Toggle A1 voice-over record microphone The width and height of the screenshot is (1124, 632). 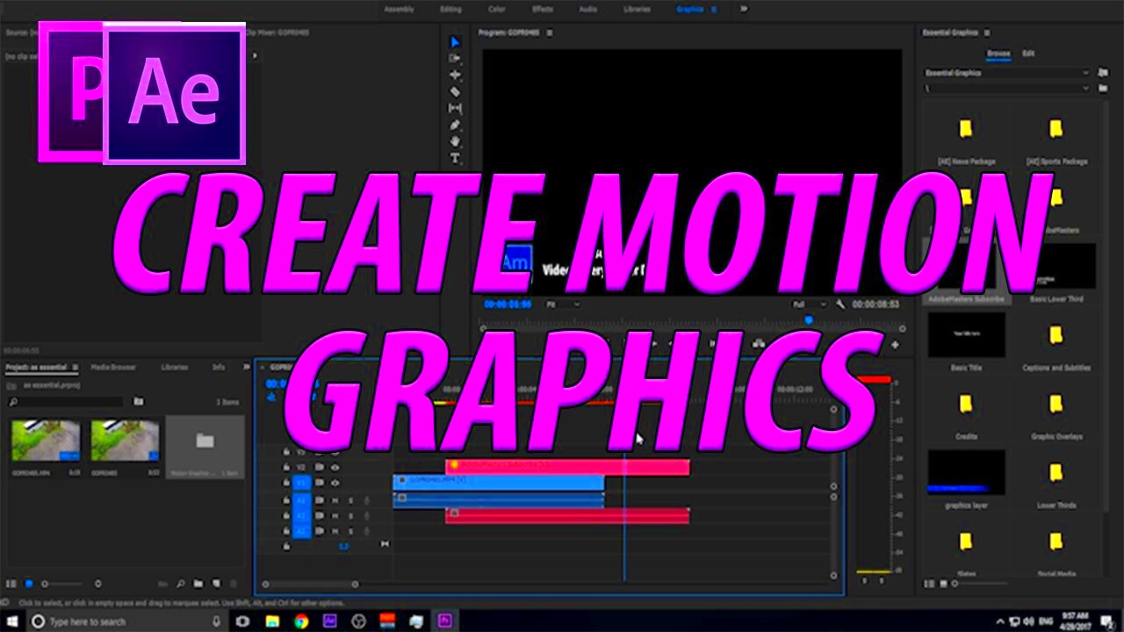tap(367, 500)
